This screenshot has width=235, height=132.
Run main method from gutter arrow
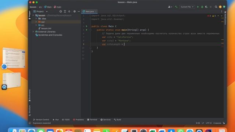[x=87, y=30]
